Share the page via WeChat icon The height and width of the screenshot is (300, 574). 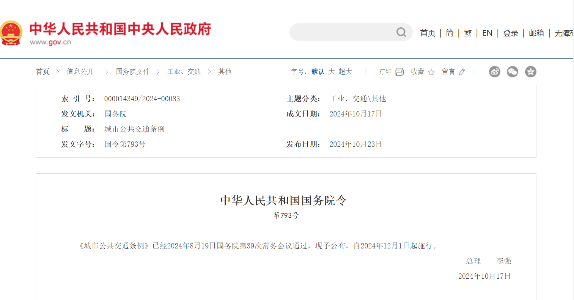[x=513, y=72]
